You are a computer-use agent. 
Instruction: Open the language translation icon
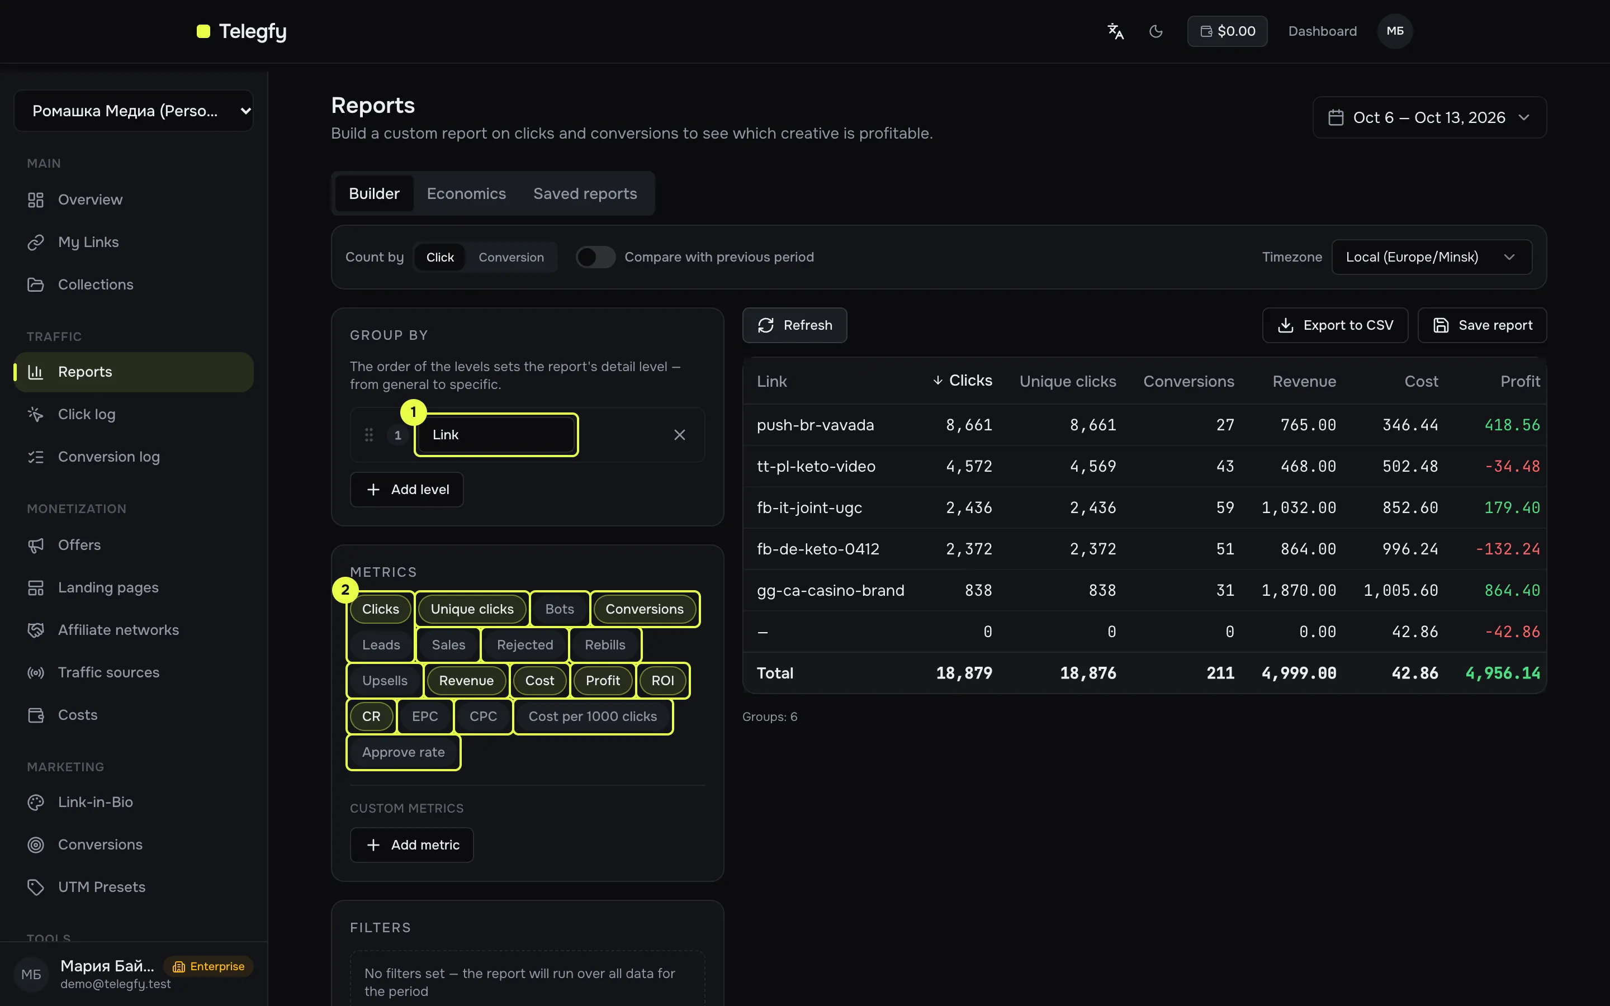(1115, 31)
